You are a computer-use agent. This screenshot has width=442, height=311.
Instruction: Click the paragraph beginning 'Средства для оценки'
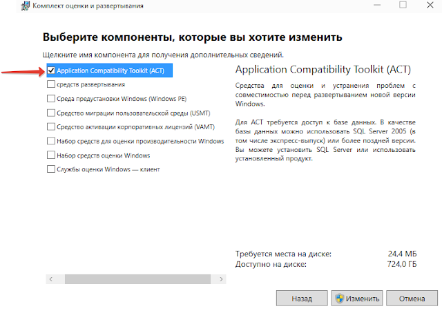[x=325, y=95]
